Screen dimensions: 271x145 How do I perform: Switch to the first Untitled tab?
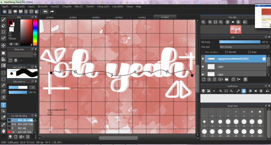(x=50, y=17)
